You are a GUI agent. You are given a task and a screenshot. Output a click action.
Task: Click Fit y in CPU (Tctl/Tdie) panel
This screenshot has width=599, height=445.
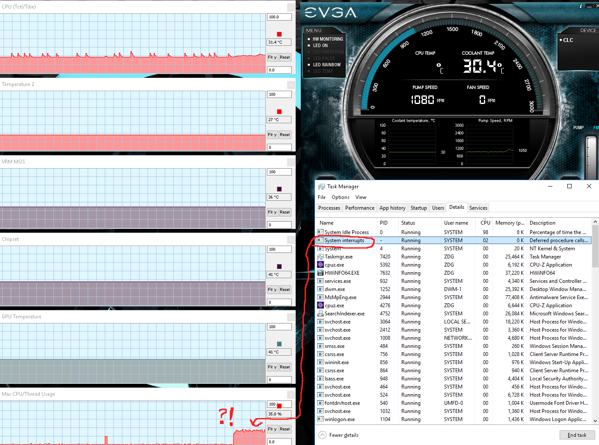(x=272, y=57)
